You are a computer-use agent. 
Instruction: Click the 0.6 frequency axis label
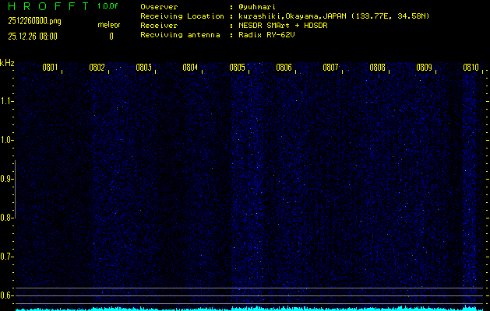[x=6, y=295]
